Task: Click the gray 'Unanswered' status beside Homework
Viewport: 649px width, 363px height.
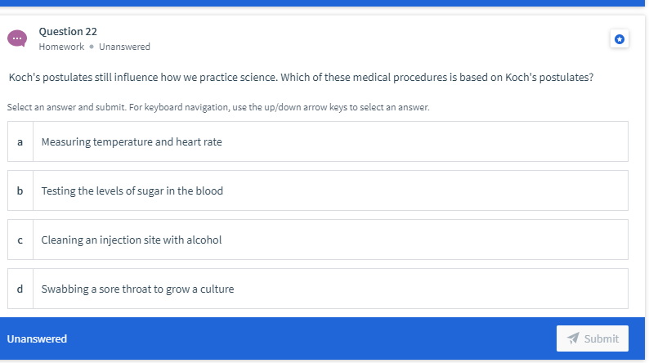Action: [x=124, y=47]
